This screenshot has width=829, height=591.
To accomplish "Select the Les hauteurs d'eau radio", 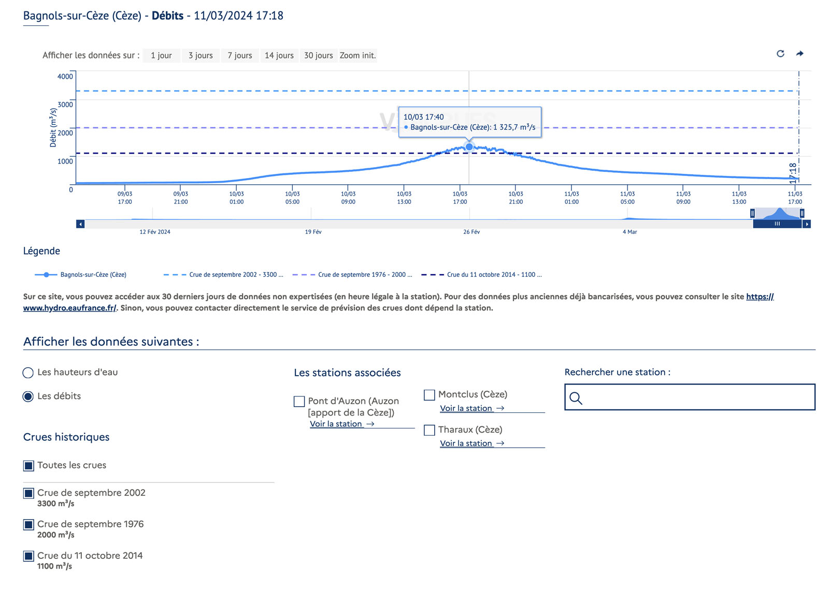I will [x=28, y=373].
